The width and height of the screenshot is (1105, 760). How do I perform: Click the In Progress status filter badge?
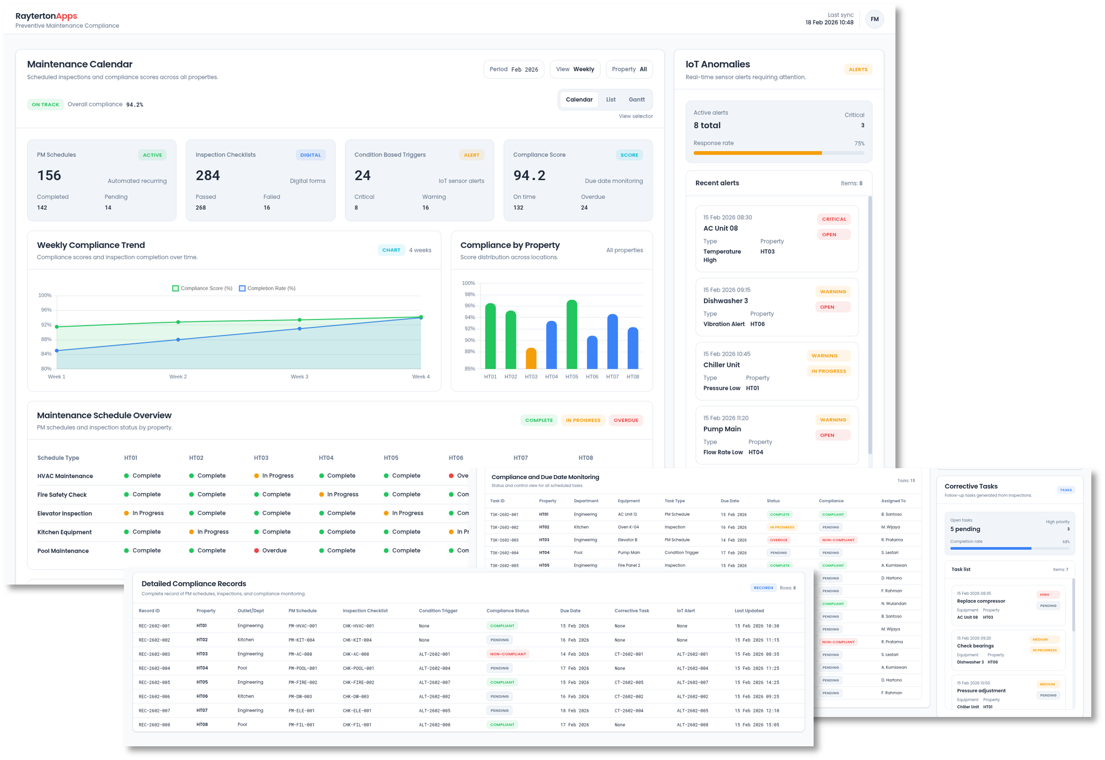pyautogui.click(x=582, y=420)
